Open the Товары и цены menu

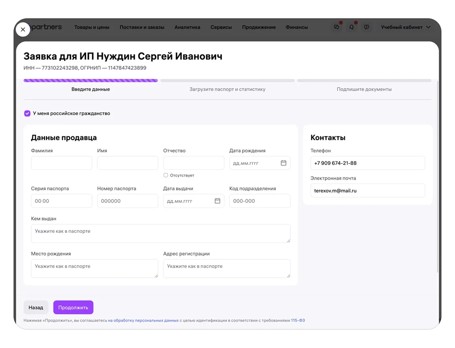tap(92, 27)
